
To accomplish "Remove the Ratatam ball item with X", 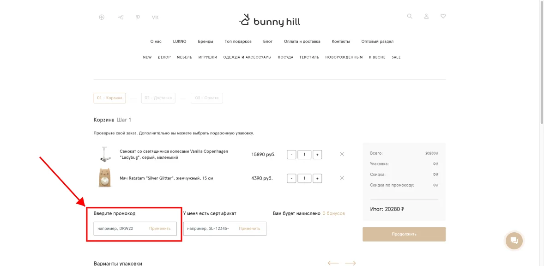I will coord(342,178).
